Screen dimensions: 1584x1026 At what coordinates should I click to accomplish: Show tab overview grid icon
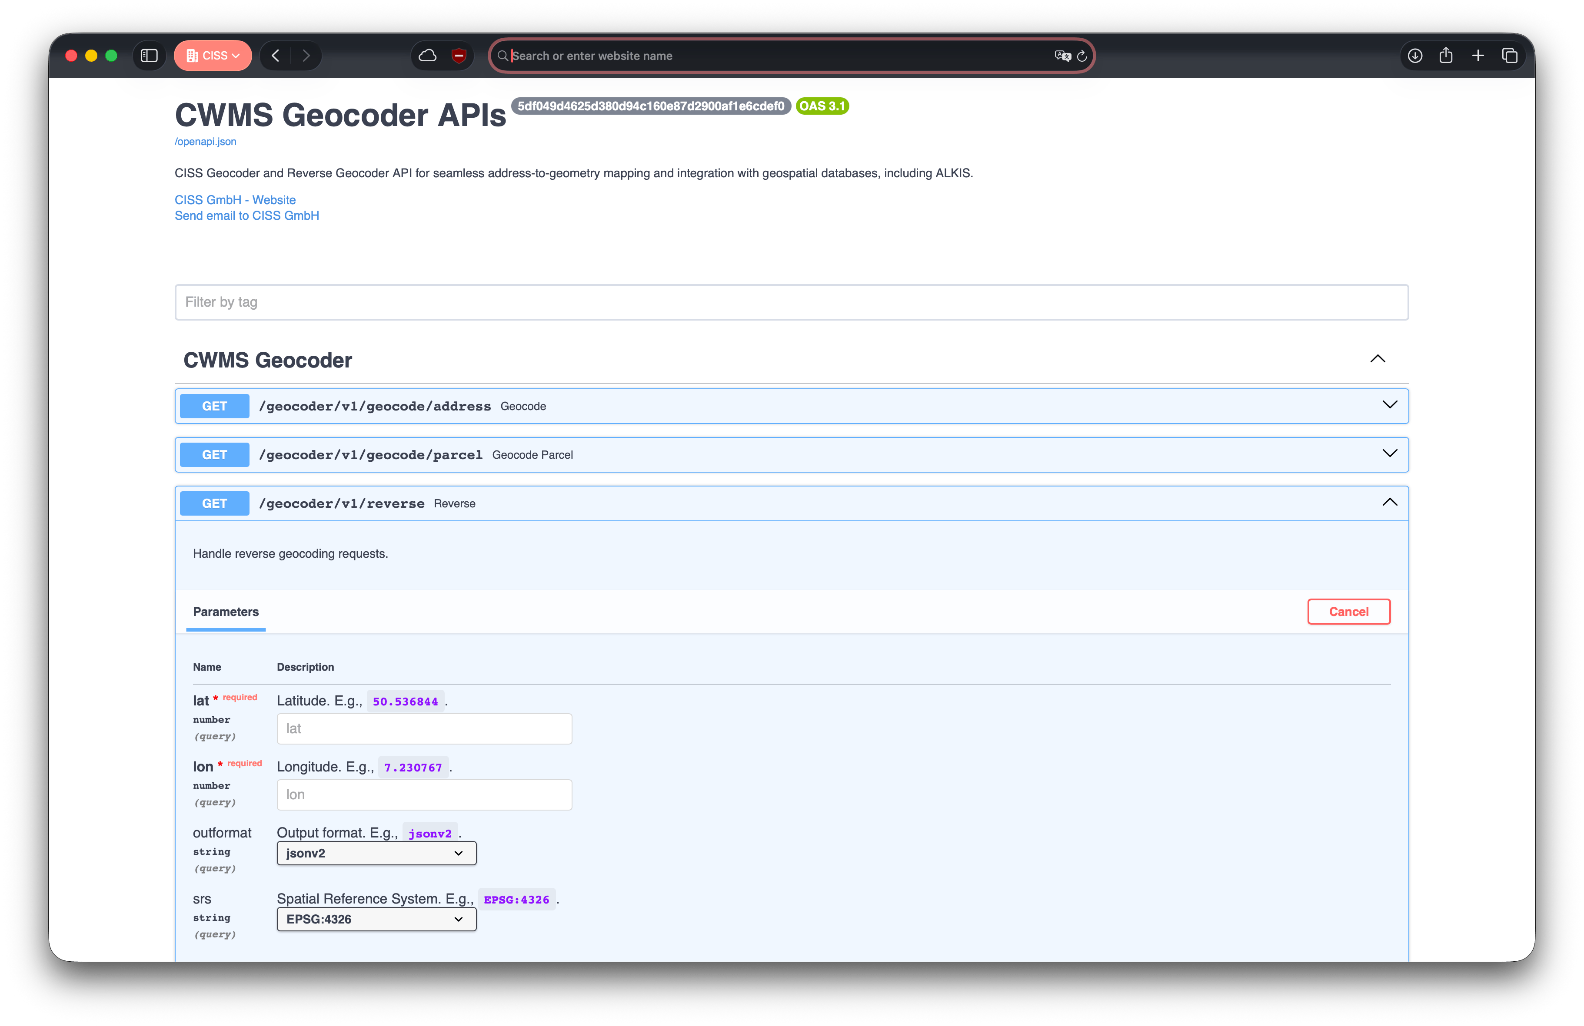pyautogui.click(x=1510, y=55)
